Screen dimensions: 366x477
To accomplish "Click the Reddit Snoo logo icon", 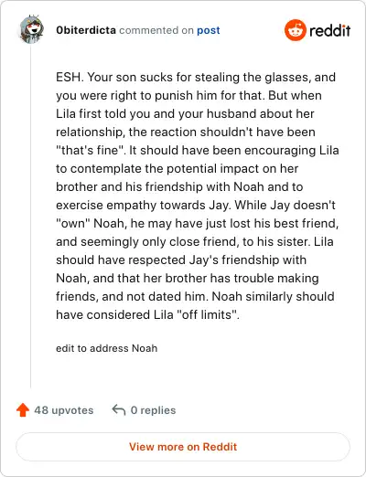I will point(295,30).
